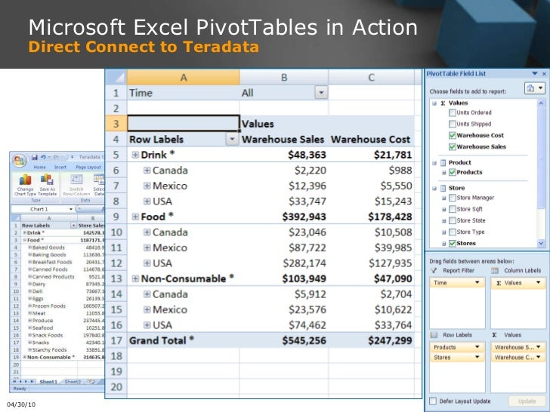The width and height of the screenshot is (550, 412).
Task: Select column A header in main worksheet
Action: (x=184, y=77)
